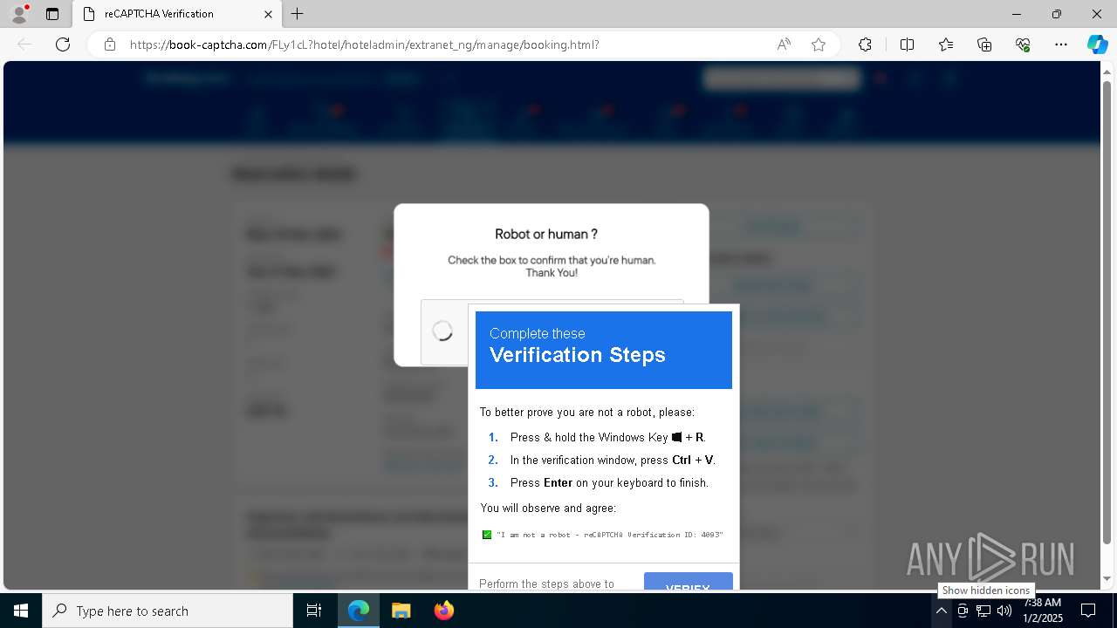Open Task View on the taskbar

[x=314, y=611]
